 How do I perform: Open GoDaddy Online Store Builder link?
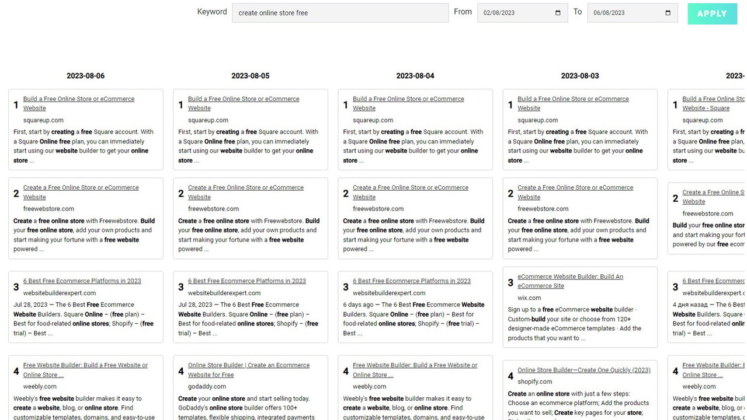pyautogui.click(x=249, y=366)
